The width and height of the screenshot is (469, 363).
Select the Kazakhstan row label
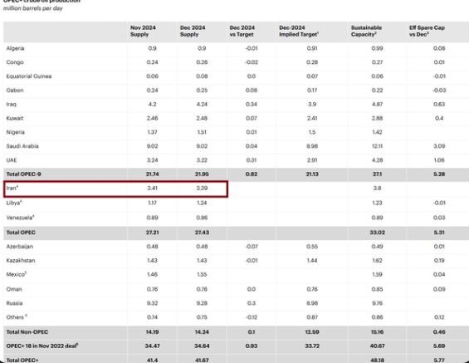21,260
